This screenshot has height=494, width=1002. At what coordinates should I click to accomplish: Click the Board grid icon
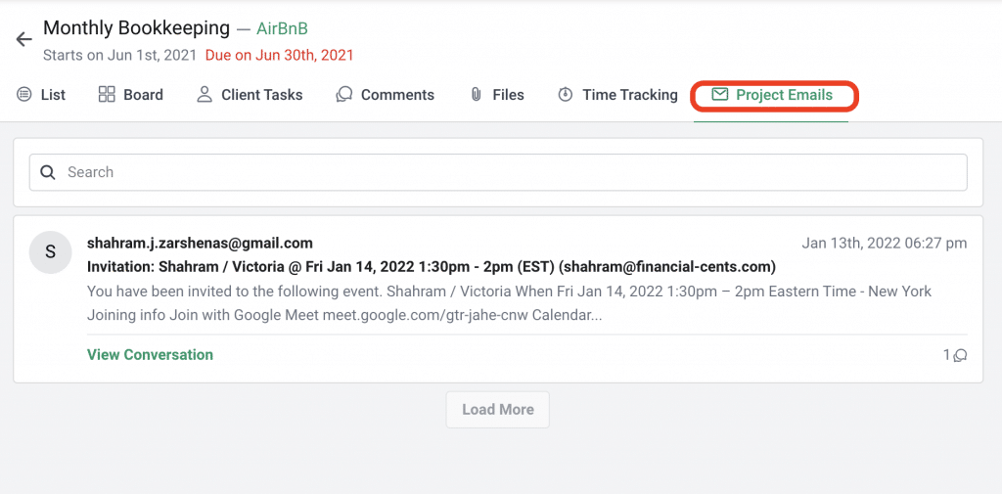coord(106,95)
